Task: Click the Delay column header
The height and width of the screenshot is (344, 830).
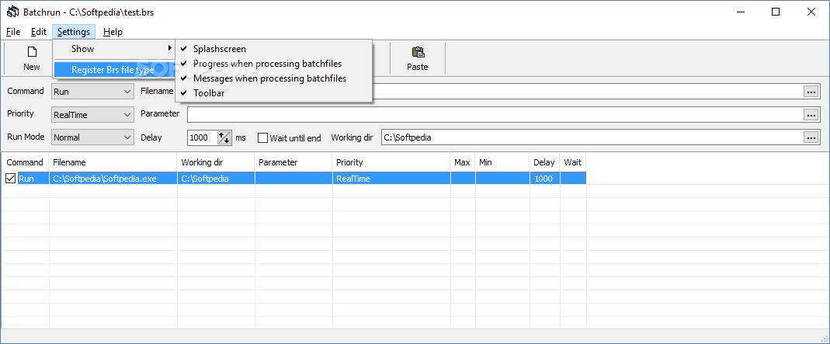Action: pos(545,162)
